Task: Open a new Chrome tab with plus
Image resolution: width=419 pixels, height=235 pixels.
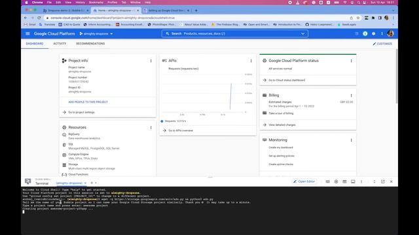Action: [196, 10]
